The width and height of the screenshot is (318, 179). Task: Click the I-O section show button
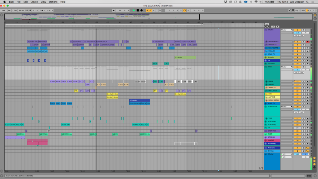[314, 157]
